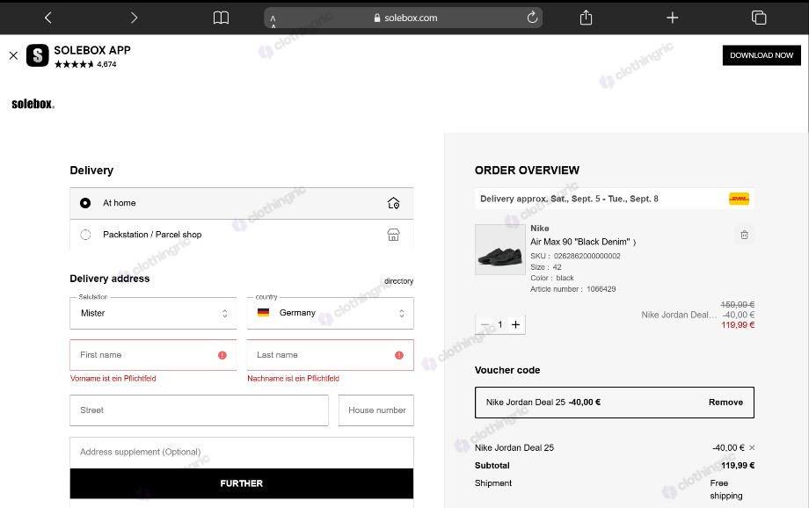Focus the House number field

point(376,410)
